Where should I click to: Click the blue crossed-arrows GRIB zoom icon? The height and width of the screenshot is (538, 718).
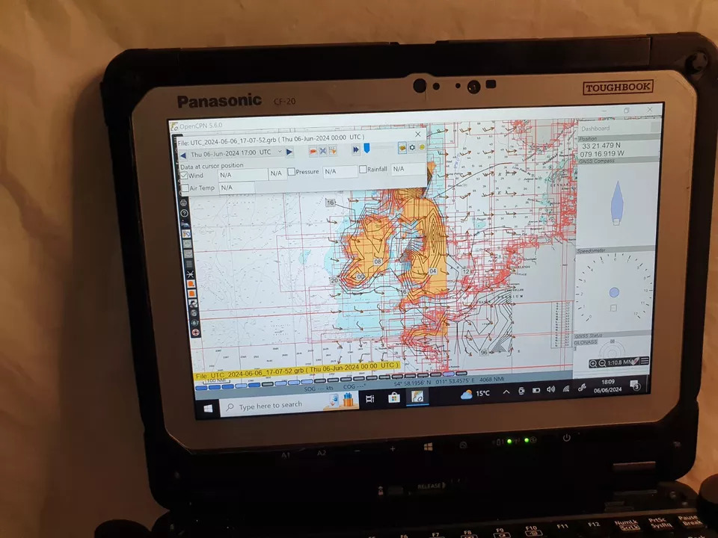(x=323, y=150)
